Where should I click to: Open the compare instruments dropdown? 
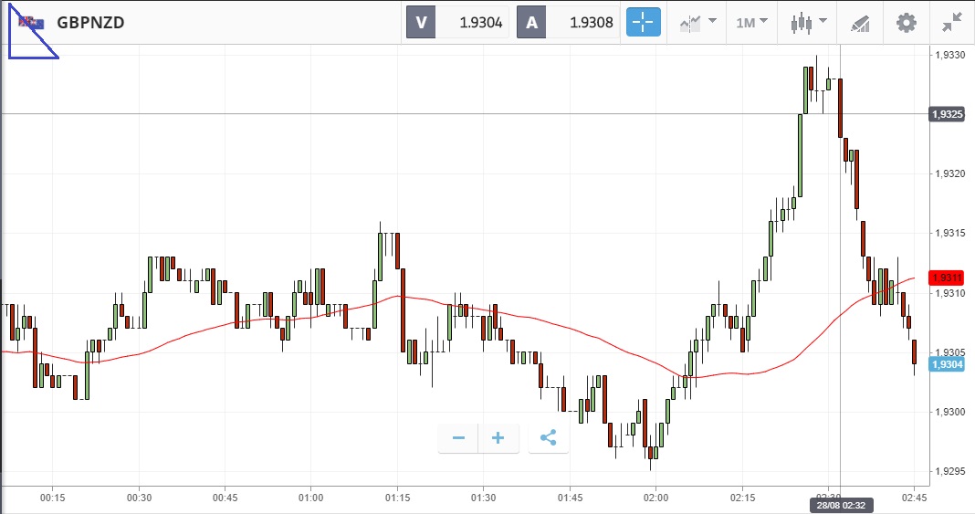[x=697, y=23]
